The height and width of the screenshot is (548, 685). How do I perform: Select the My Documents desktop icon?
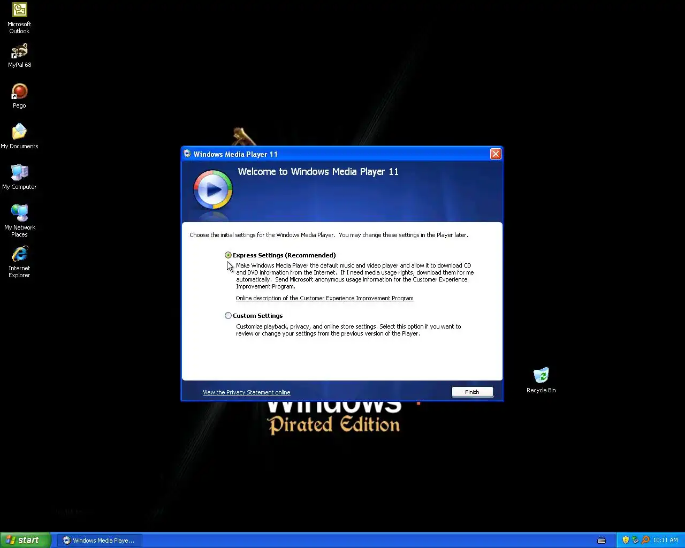coord(19,136)
